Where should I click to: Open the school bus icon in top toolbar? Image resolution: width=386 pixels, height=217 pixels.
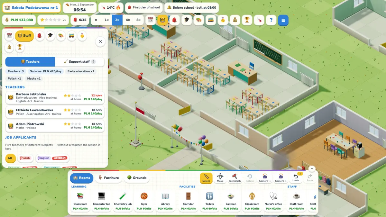pyautogui.click(x=210, y=20)
